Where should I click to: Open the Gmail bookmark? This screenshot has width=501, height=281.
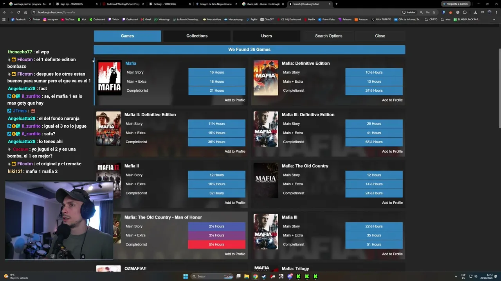pyautogui.click(x=146, y=20)
